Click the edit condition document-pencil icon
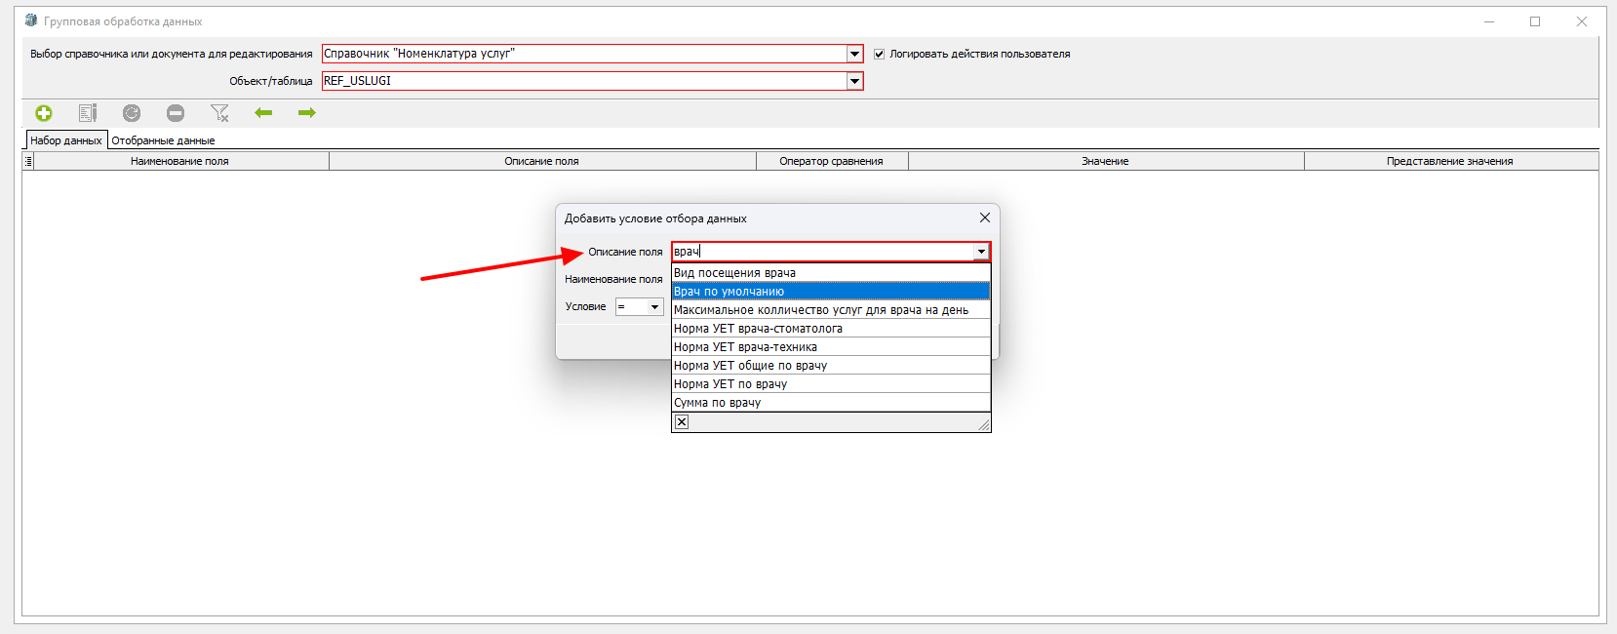 [x=88, y=113]
